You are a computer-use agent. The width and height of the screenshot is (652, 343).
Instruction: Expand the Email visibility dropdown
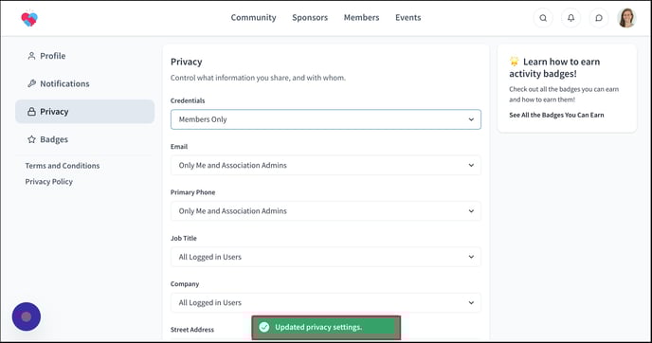click(x=326, y=165)
